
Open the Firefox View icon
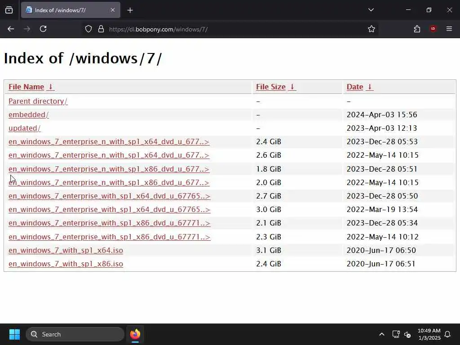coord(9,10)
